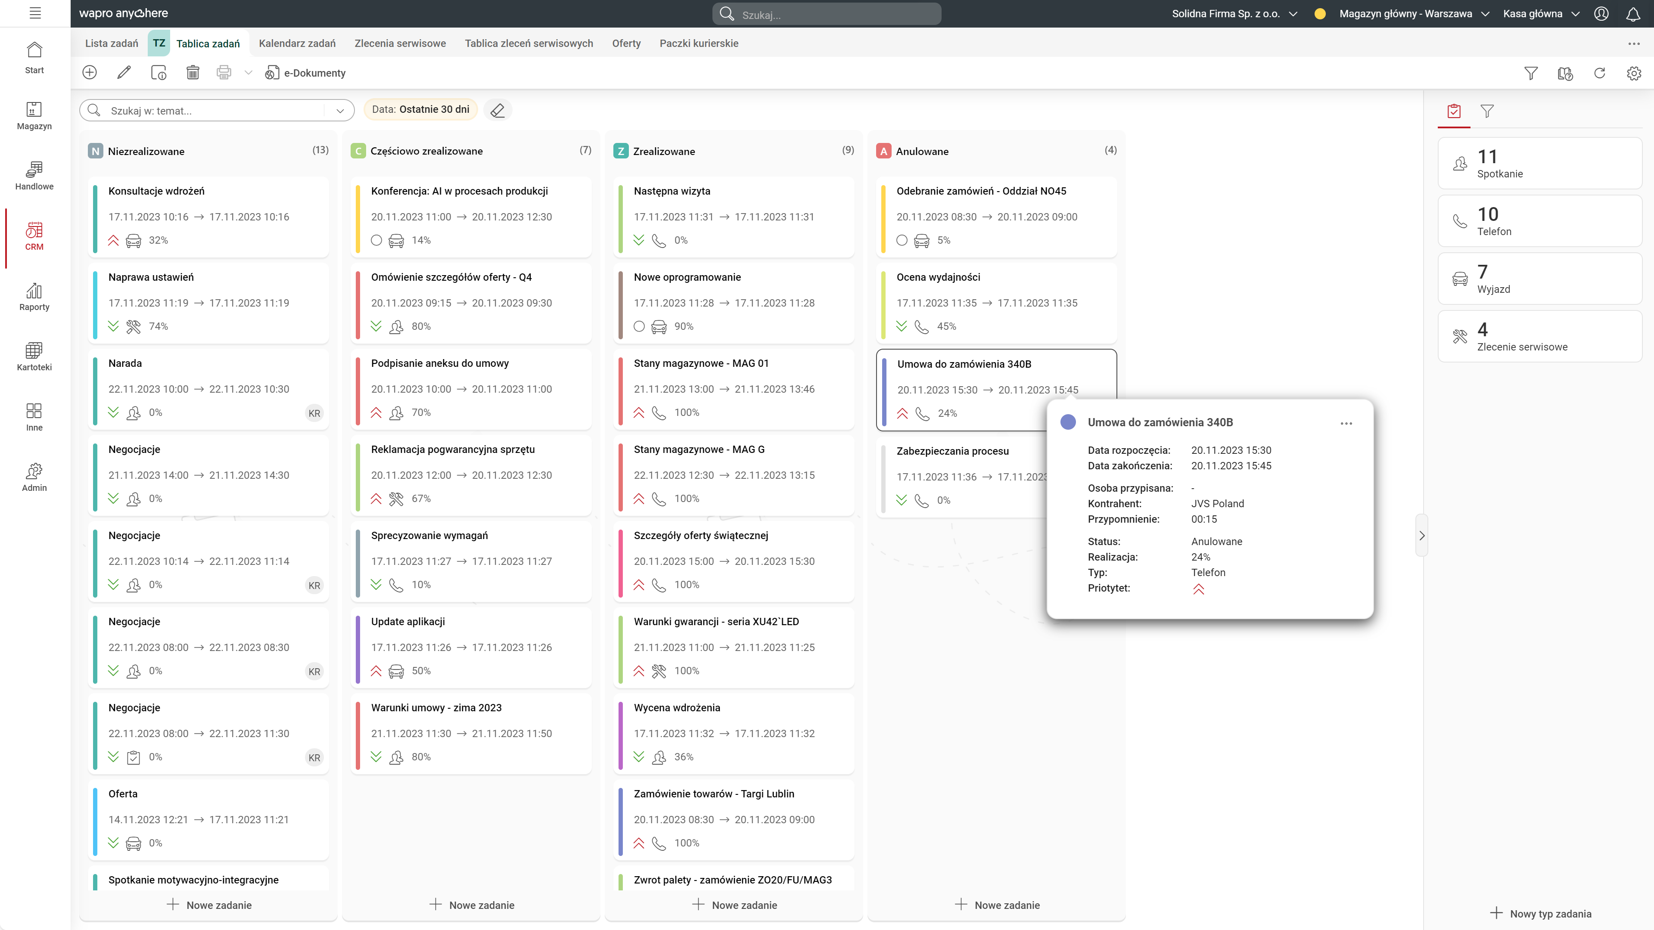
Task: Click the pencil edit icon in toolbar
Action: (x=124, y=72)
